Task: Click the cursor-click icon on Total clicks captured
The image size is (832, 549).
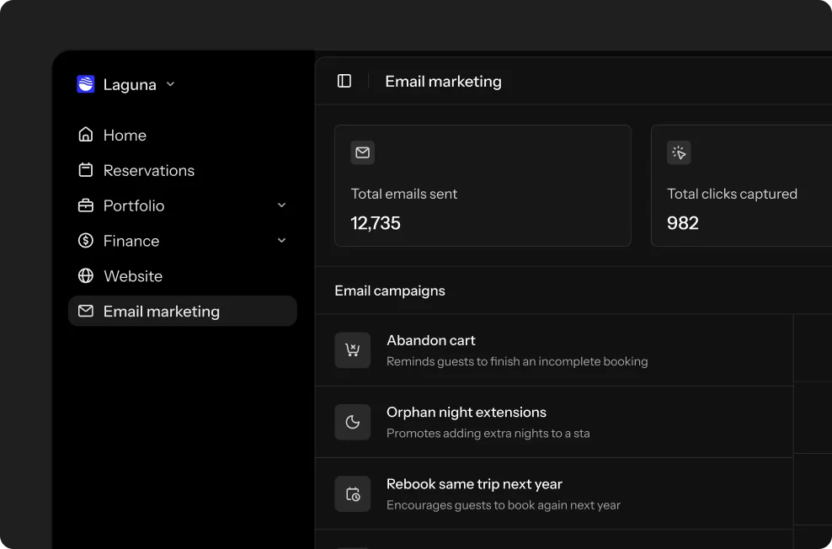Action: tap(679, 152)
